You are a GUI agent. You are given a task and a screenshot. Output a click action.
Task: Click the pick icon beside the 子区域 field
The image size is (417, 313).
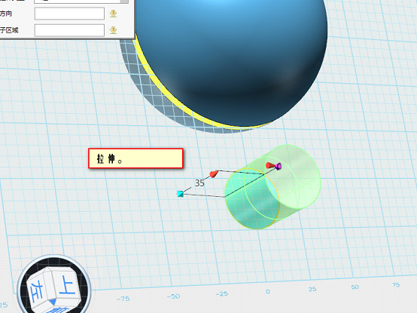(x=114, y=30)
